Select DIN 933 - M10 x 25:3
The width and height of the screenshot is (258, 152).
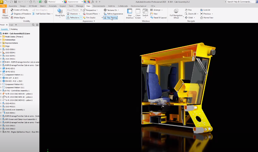tap(14, 81)
